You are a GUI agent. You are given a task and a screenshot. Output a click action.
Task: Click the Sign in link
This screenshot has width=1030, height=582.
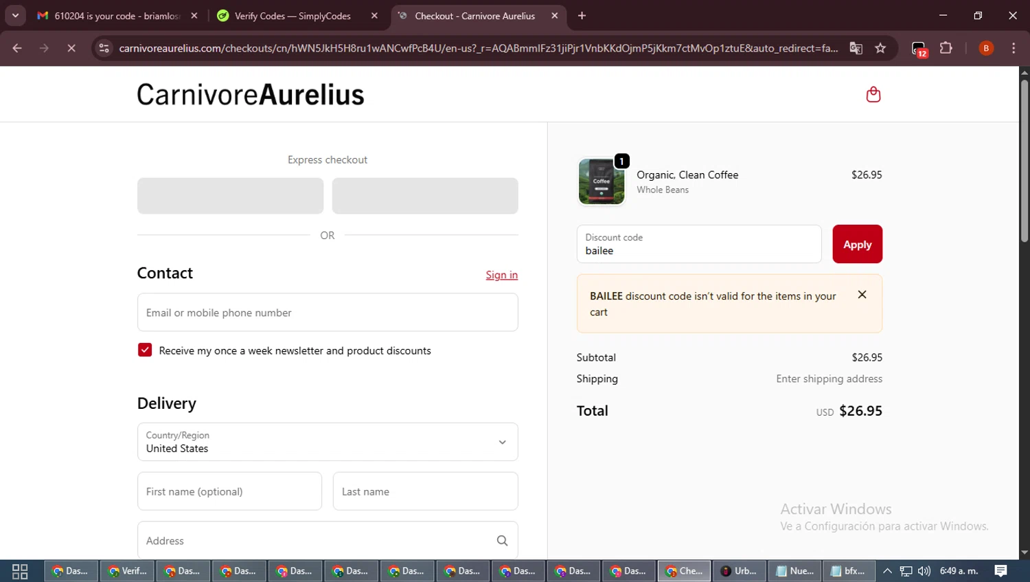pos(501,275)
